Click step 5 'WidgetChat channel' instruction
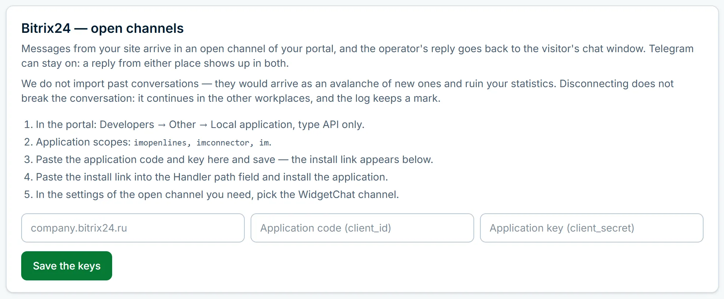This screenshot has width=724, height=299. (x=217, y=195)
